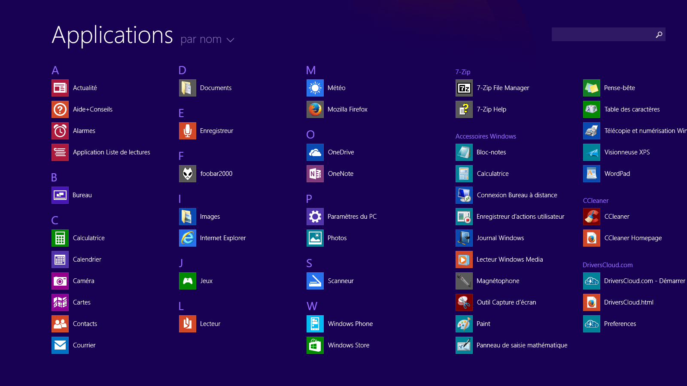Click the search field for applications

(601, 34)
